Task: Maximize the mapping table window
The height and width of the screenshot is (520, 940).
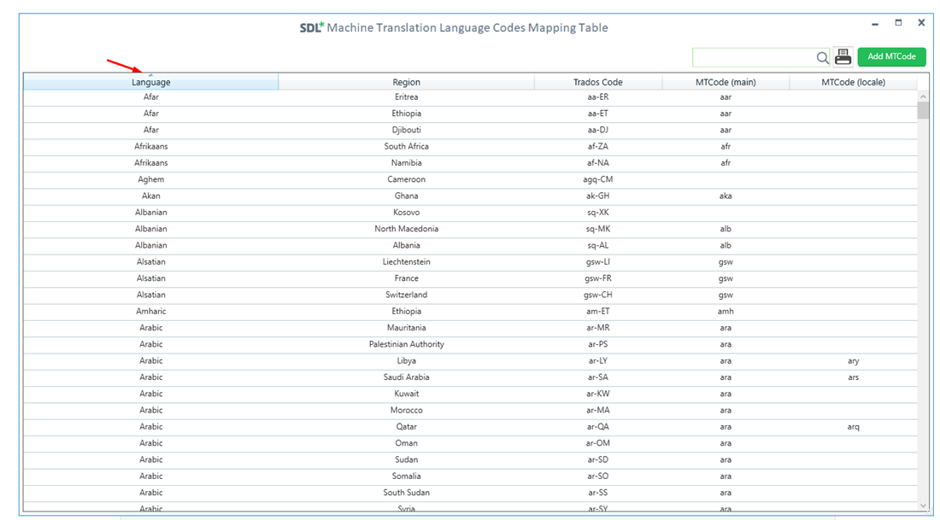Action: click(898, 23)
